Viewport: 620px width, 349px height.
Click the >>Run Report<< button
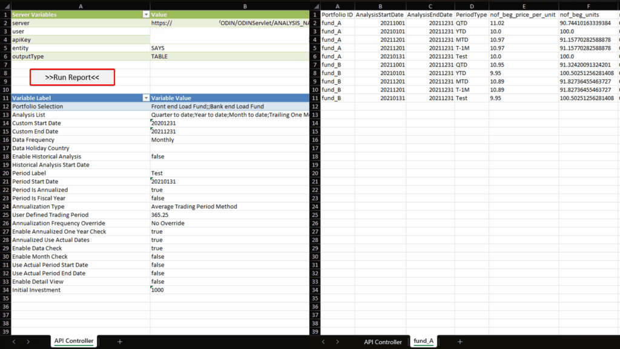tap(72, 78)
